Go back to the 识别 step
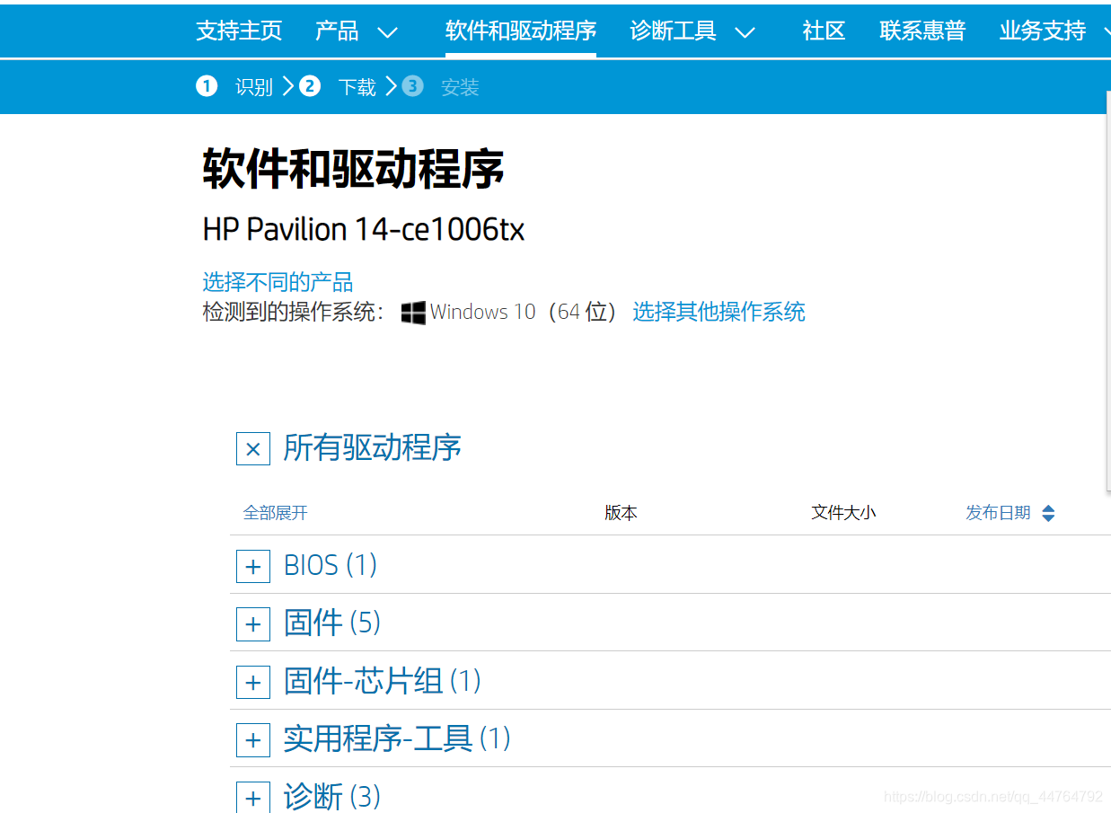This screenshot has width=1111, height=813. (x=254, y=87)
